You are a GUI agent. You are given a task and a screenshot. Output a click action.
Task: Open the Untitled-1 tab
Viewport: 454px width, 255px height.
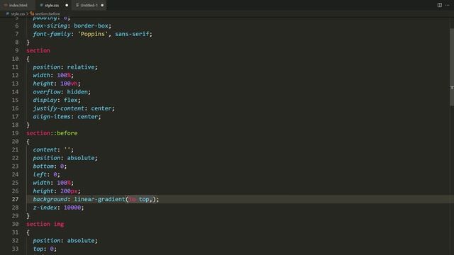pyautogui.click(x=89, y=5)
